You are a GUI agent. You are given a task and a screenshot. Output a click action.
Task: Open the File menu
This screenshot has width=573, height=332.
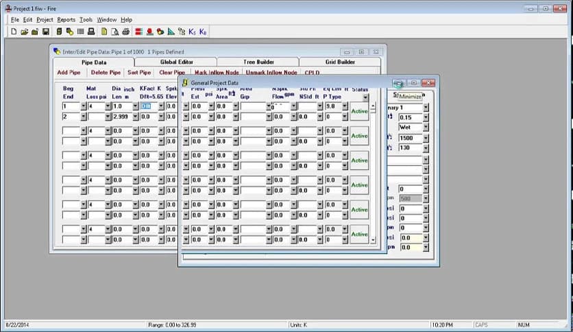click(14, 20)
